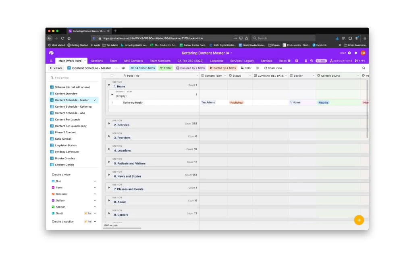Add a Kanban view plus icon
Image resolution: width=403 pixels, height=257 pixels.
(95, 207)
